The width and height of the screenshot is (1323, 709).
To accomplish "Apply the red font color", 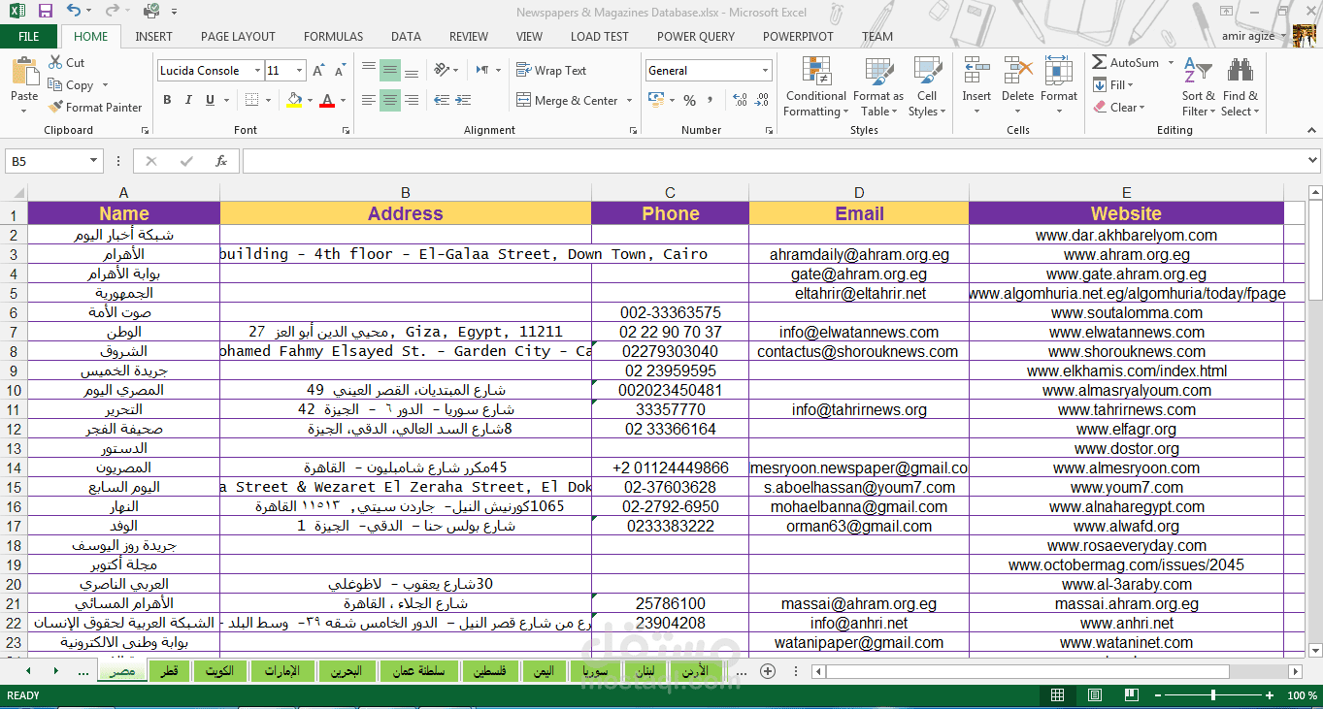I will 327,100.
